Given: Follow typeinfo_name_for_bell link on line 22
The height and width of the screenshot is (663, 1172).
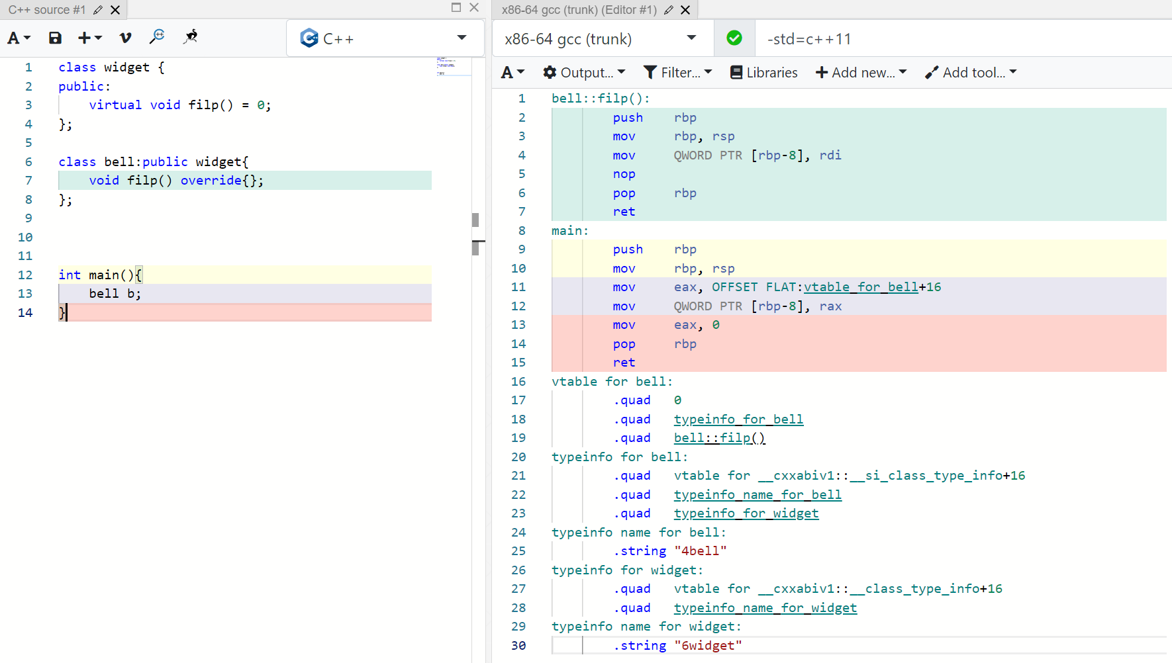Looking at the screenshot, I should [x=757, y=495].
